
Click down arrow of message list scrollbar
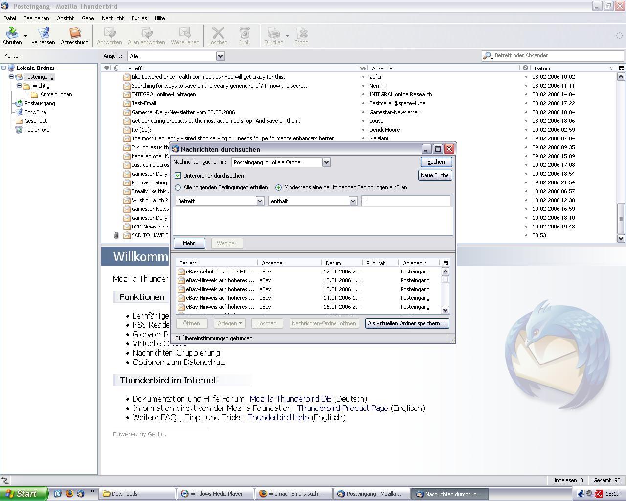(x=621, y=238)
